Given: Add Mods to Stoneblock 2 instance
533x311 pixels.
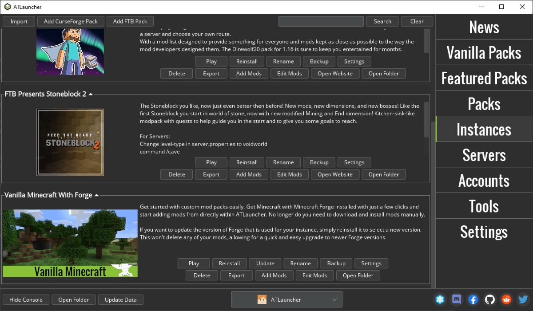Looking at the screenshot, I should [x=249, y=174].
